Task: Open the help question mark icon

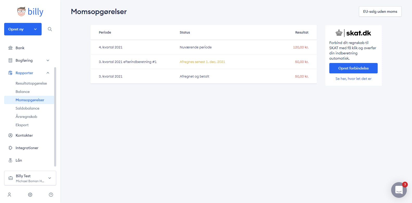Action: point(51,195)
